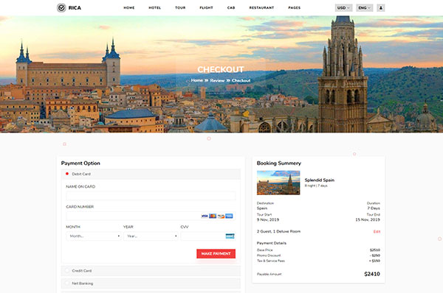Expand the expiry Year dropdown

coord(151,236)
